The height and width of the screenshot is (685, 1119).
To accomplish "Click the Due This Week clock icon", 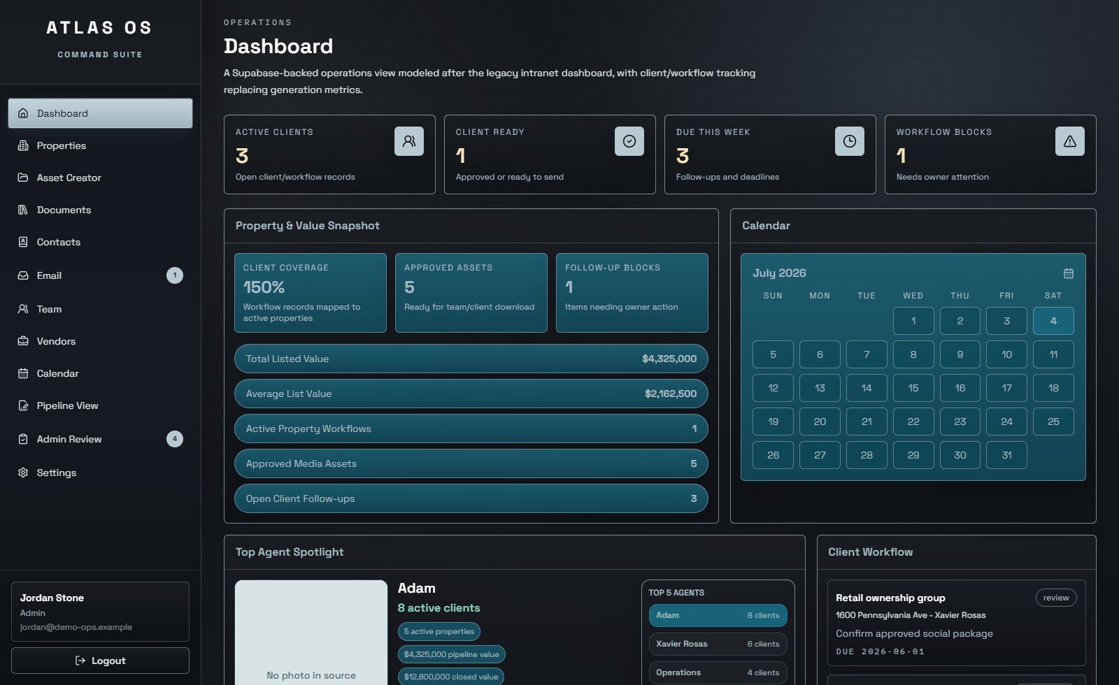I will tap(850, 141).
